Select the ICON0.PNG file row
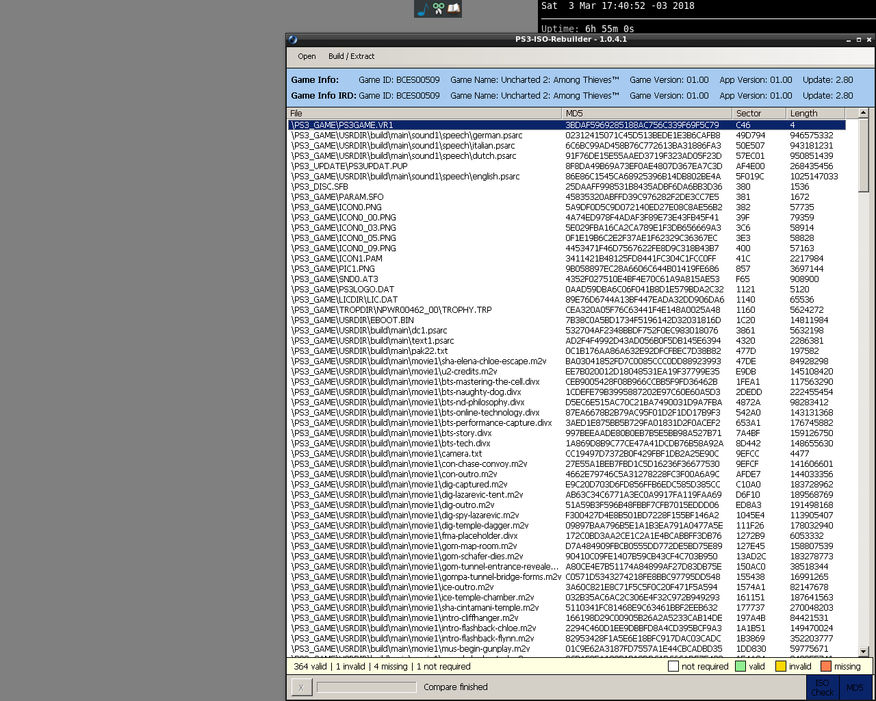876x701 pixels. coord(567,207)
